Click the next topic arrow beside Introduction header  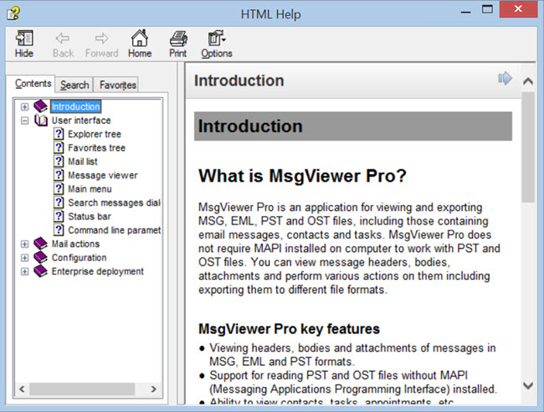click(505, 78)
